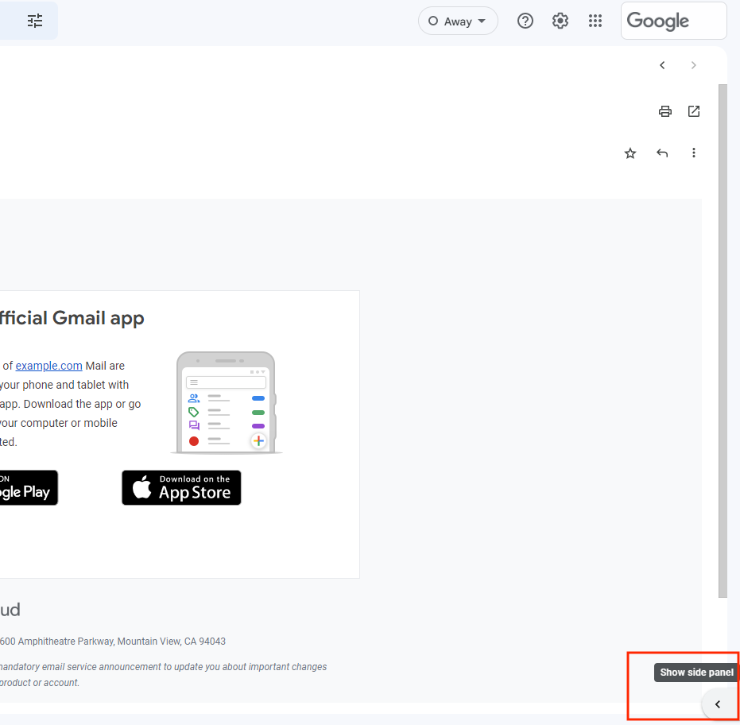This screenshot has width=740, height=725.
Task: Star this email message
Action: 630,153
